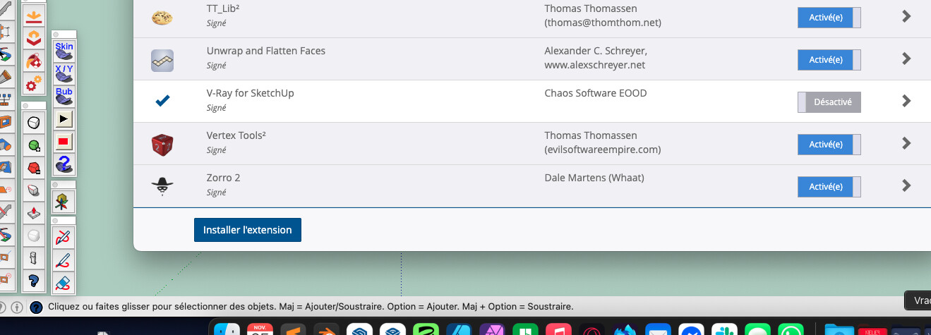Click the white rounded cube toolbar icon

coord(33,123)
